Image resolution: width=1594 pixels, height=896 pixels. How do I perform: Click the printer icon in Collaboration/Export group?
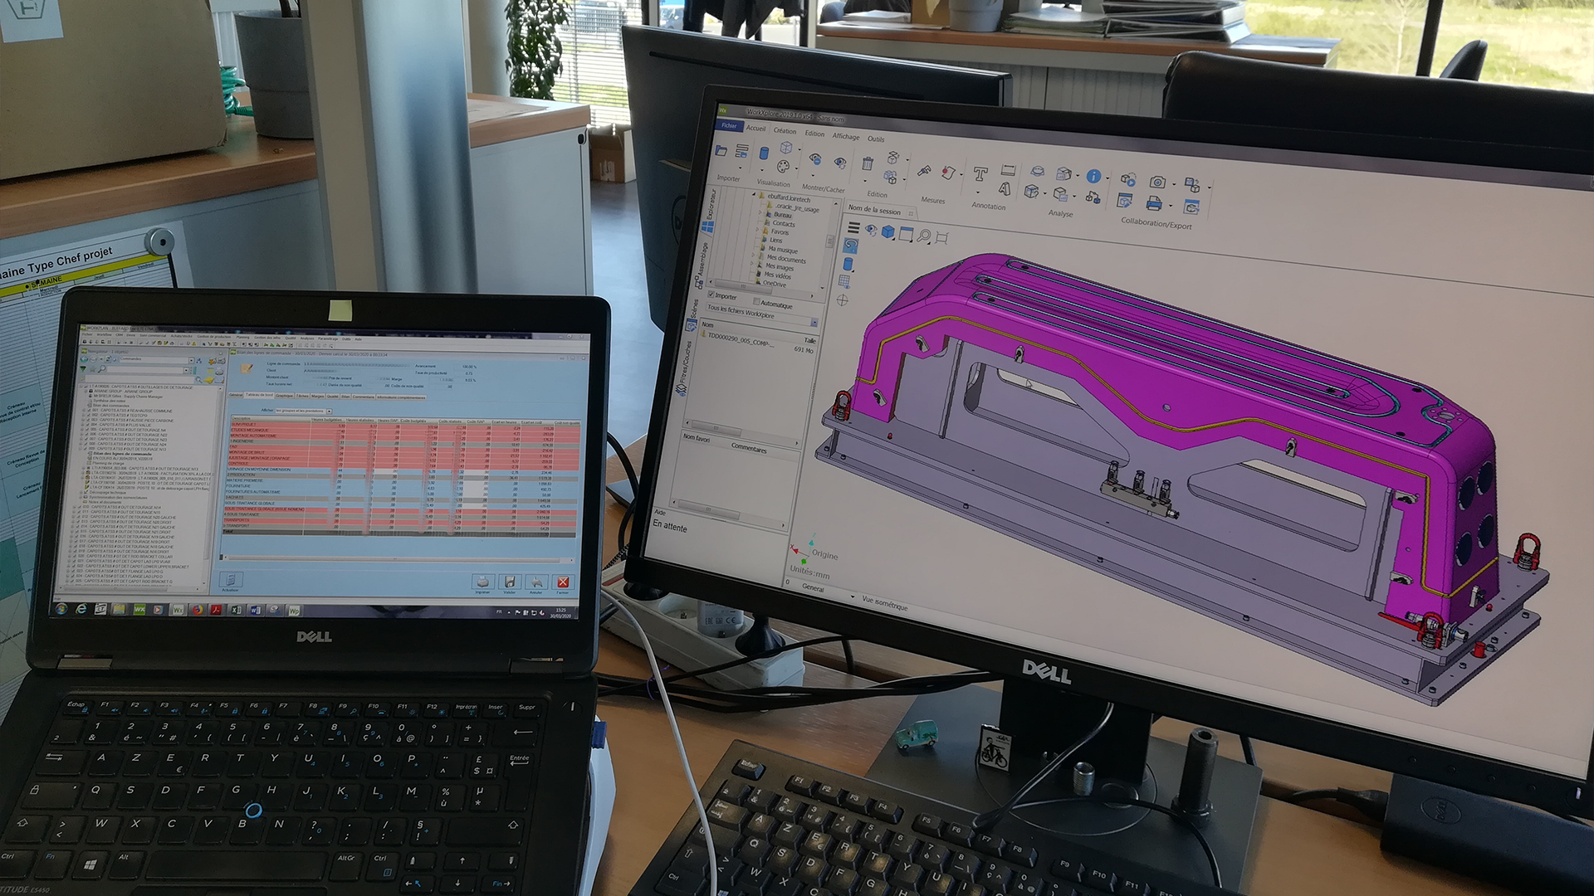tap(1154, 203)
